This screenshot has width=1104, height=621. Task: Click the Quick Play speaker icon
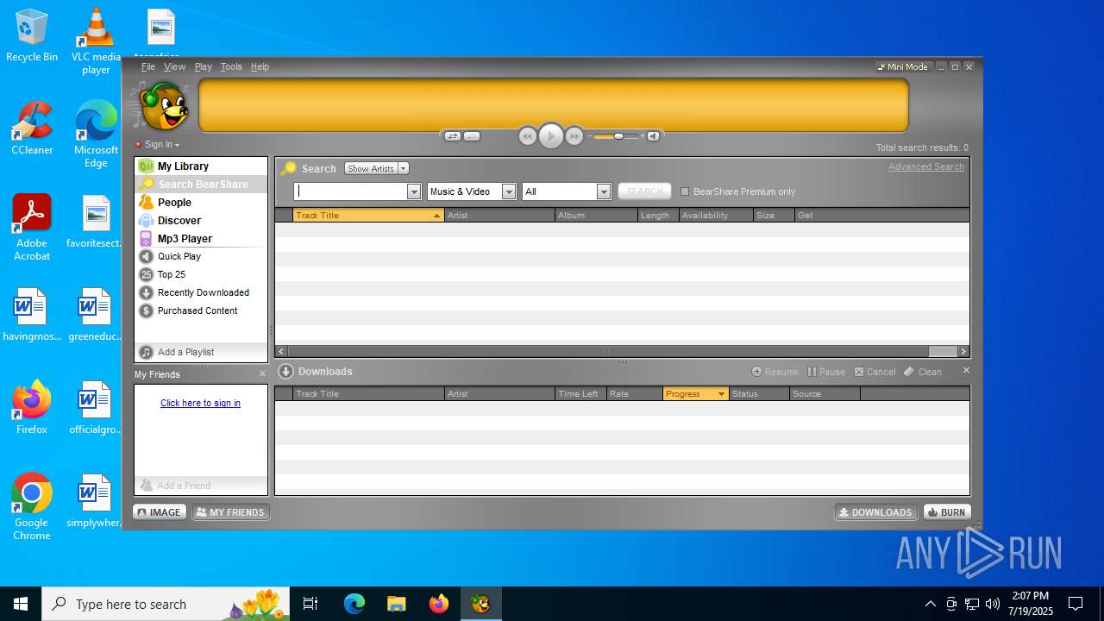[146, 256]
